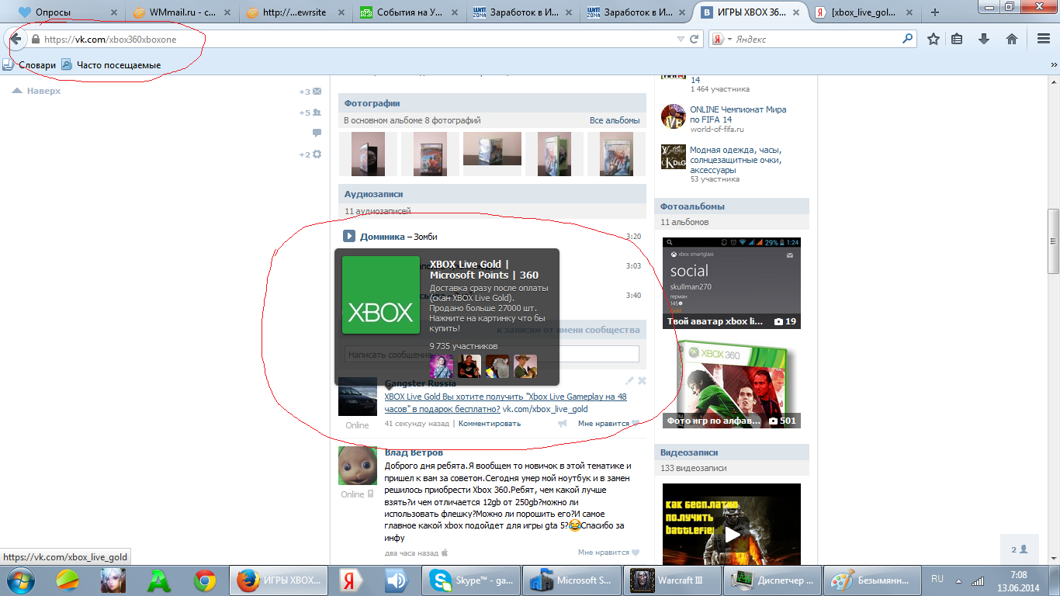Click Комментировать under Gangster Russia post
This screenshot has height=596, width=1060.
coord(490,424)
